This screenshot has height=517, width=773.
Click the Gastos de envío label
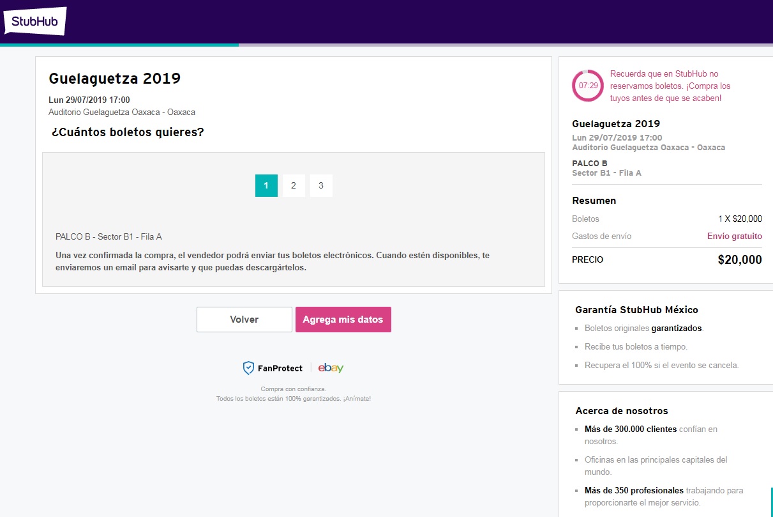click(602, 236)
